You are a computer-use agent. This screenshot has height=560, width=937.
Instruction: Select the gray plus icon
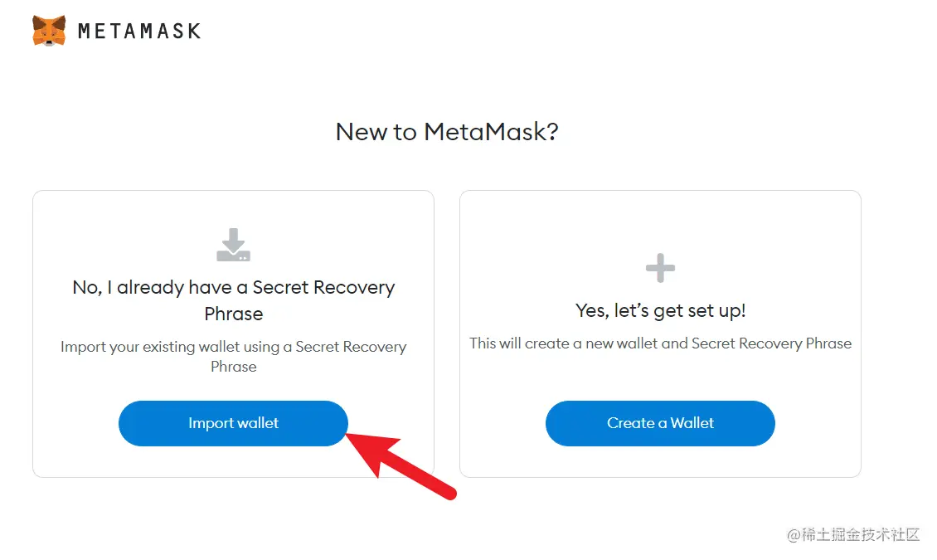(x=660, y=268)
